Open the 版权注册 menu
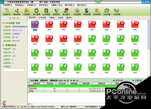The image size is (151, 109). tap(44, 5)
